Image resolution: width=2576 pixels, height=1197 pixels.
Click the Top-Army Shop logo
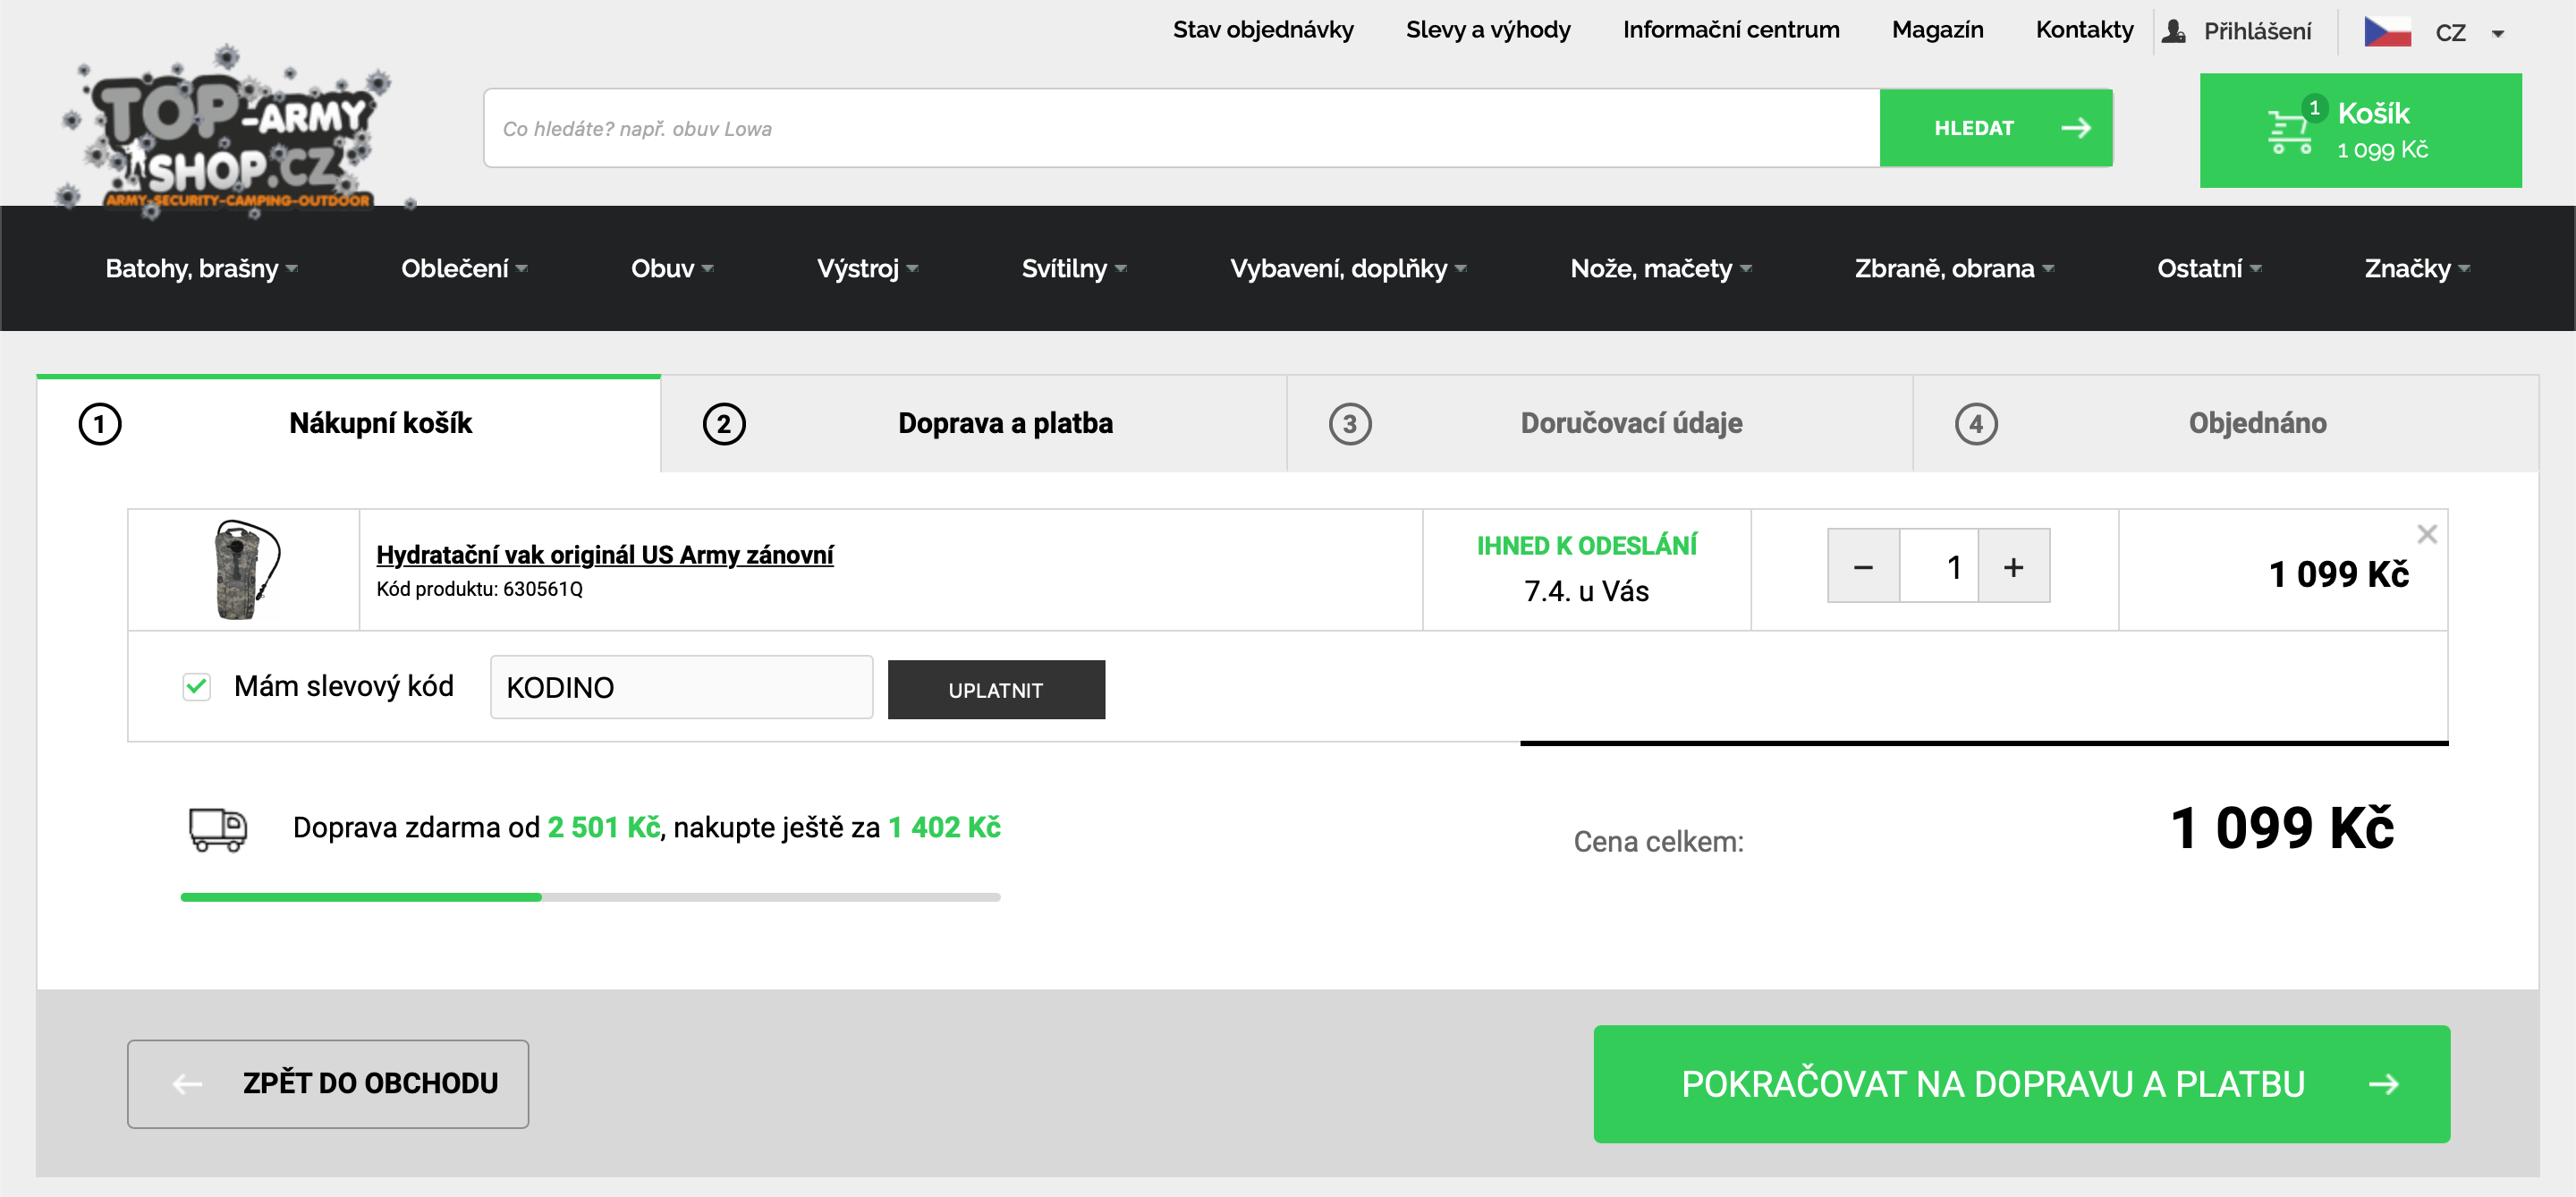pos(232,130)
